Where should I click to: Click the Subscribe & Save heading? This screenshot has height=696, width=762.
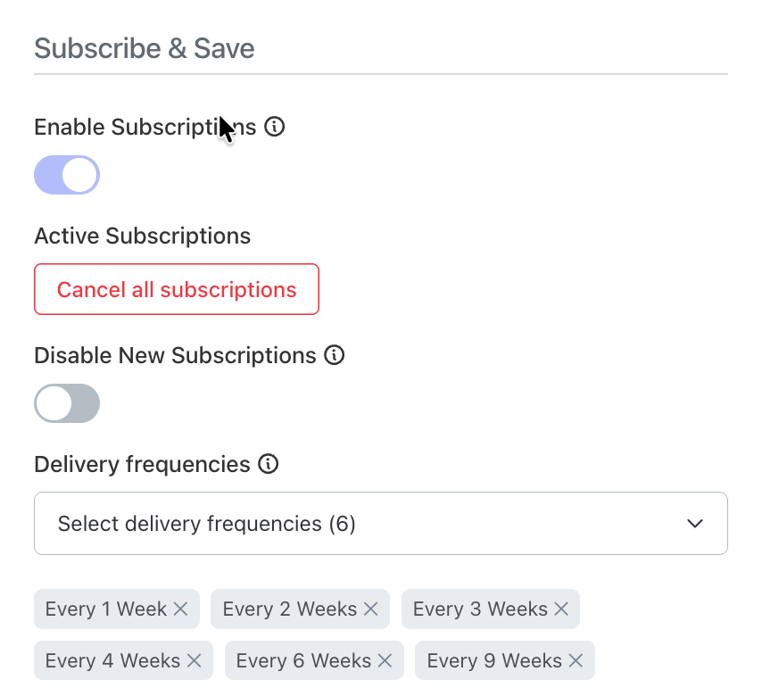click(145, 48)
